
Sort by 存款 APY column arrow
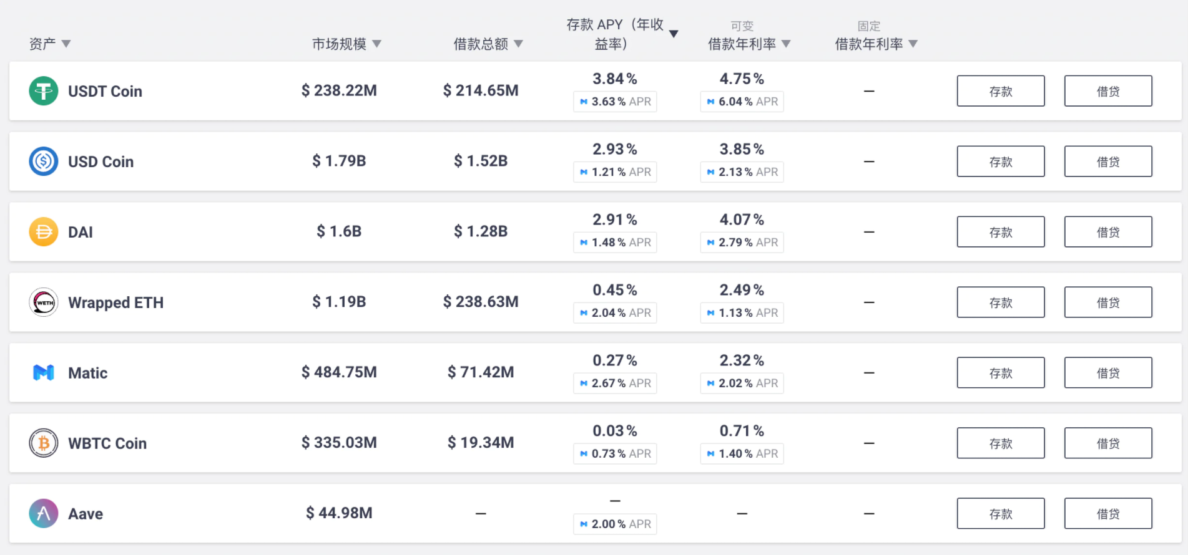674,34
